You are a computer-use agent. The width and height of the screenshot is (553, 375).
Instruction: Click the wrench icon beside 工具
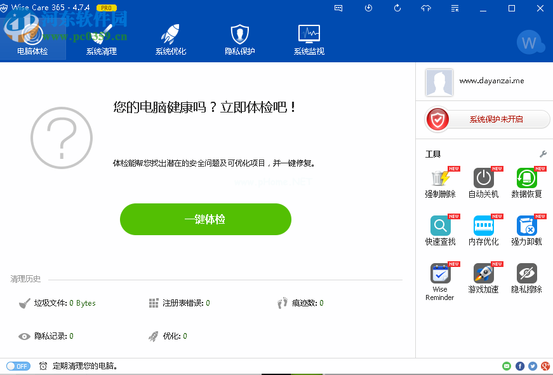coord(543,154)
